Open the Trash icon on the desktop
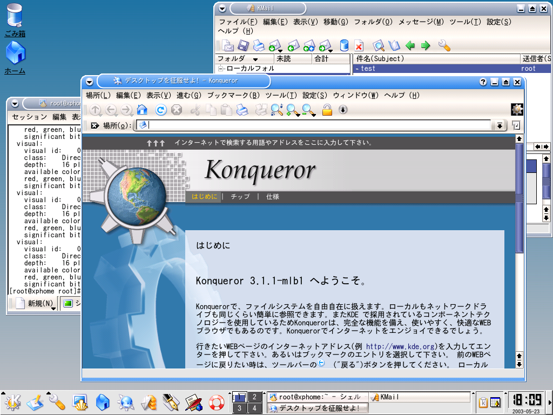 click(x=15, y=19)
